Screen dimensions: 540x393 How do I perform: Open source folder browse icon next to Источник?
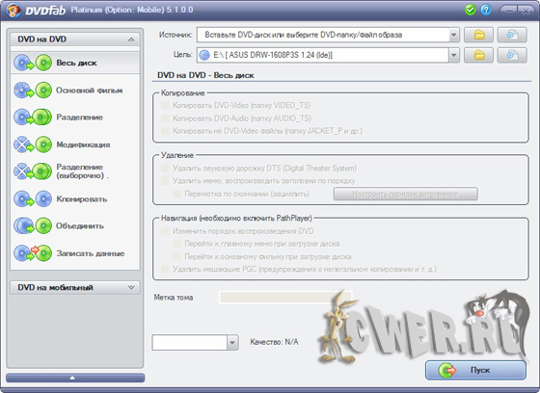(x=478, y=35)
